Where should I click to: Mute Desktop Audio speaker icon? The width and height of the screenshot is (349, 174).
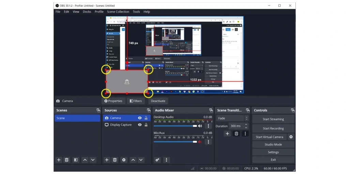[x=200, y=126]
